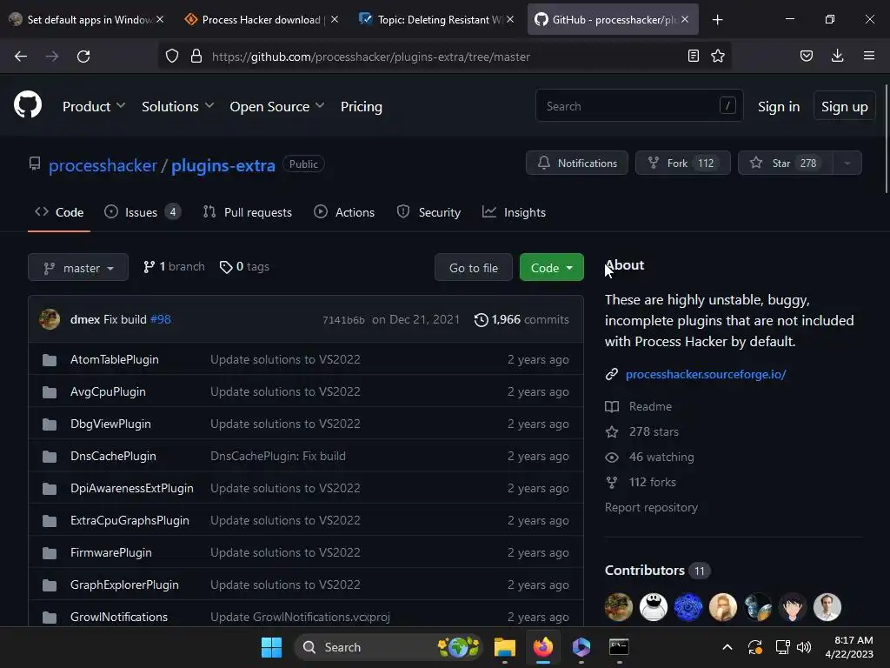The image size is (890, 668).
Task: Close the Topic: Deleting Resistant tab
Action: [x=510, y=19]
